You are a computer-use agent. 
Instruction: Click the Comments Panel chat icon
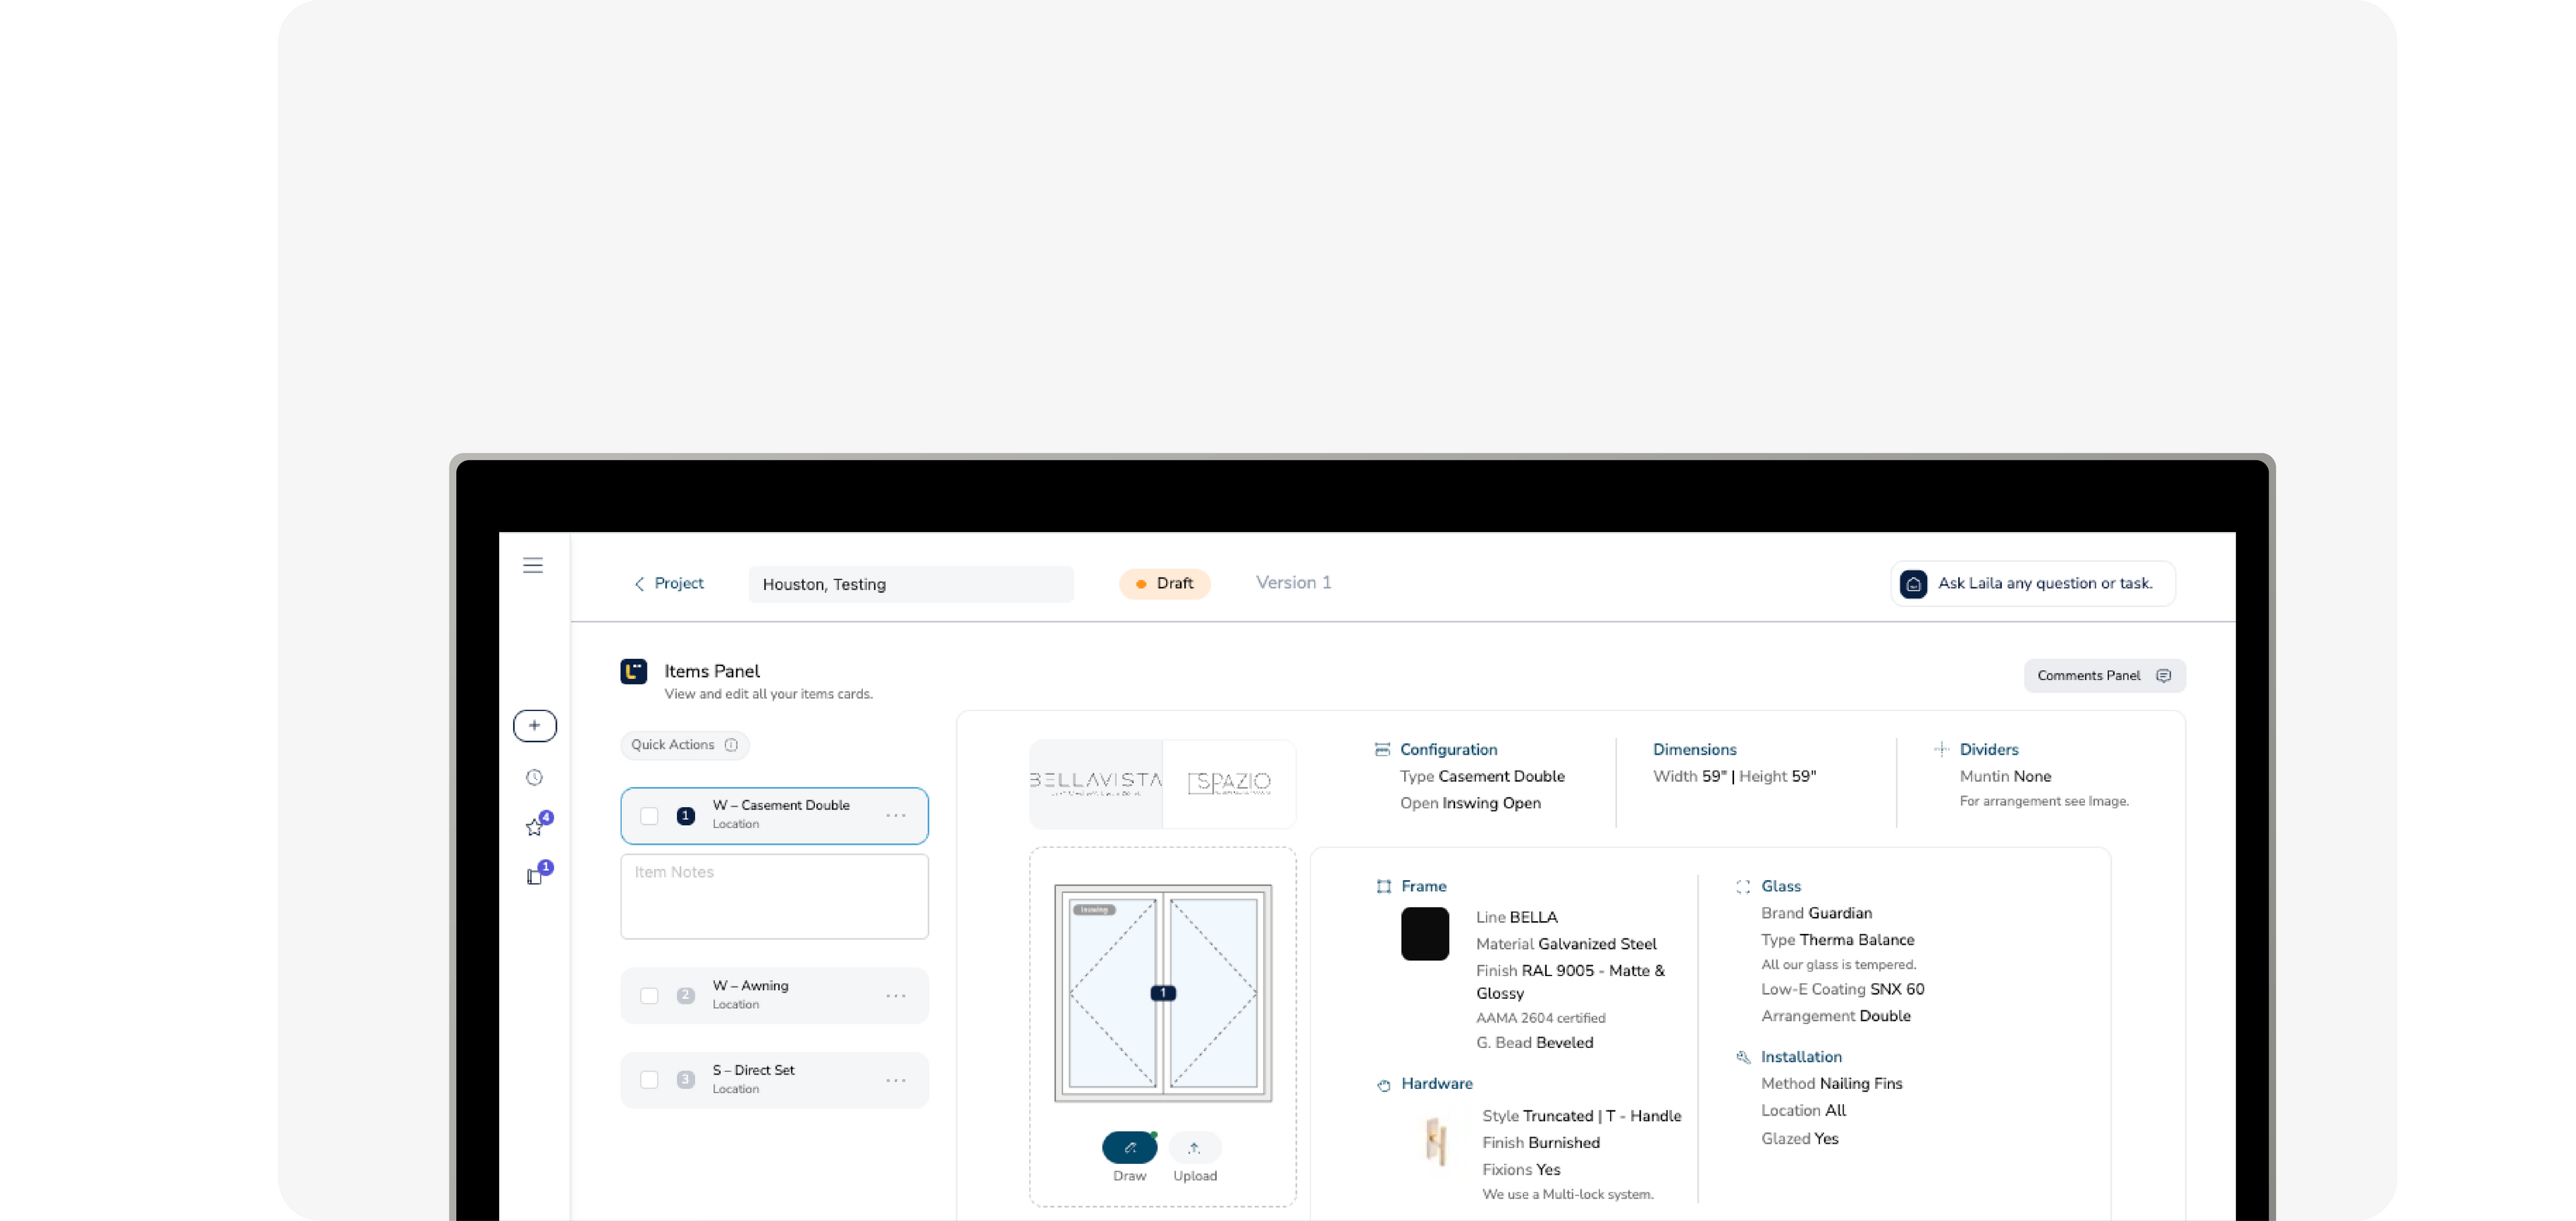pyautogui.click(x=2164, y=676)
